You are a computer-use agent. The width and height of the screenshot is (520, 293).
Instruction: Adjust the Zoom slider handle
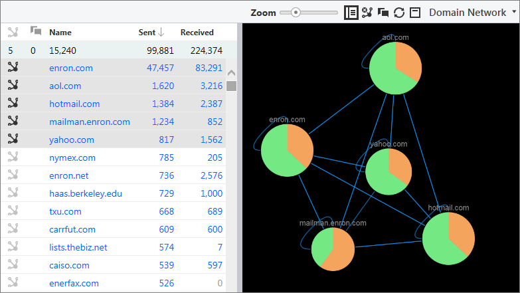pyautogui.click(x=296, y=13)
